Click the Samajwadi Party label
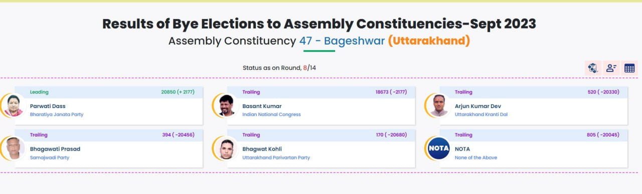This screenshot has width=642, height=194. 50,157
